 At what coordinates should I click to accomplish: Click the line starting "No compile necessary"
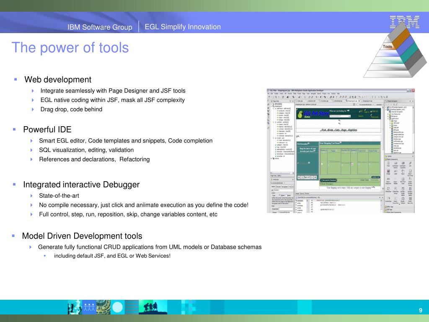(x=144, y=205)
